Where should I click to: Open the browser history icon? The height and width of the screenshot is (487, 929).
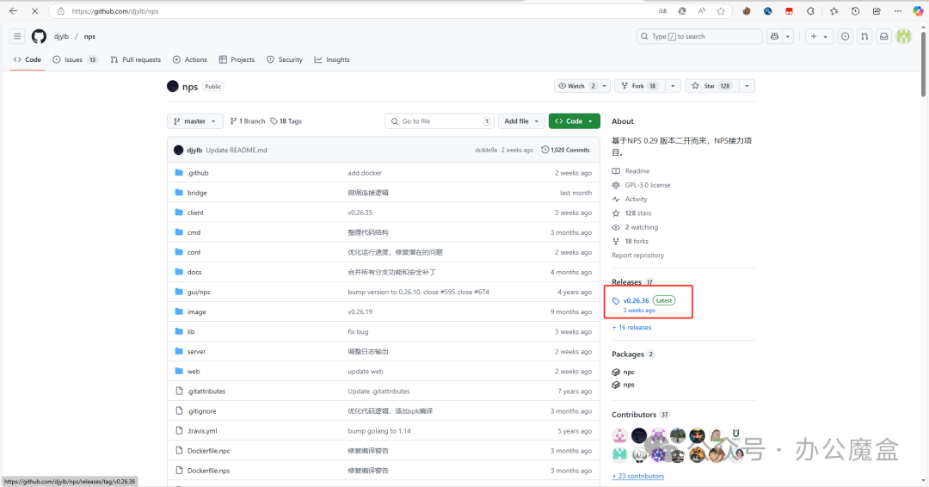856,10
